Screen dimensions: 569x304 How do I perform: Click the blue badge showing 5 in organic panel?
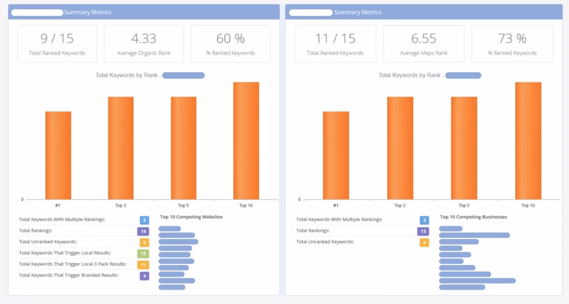(x=144, y=220)
